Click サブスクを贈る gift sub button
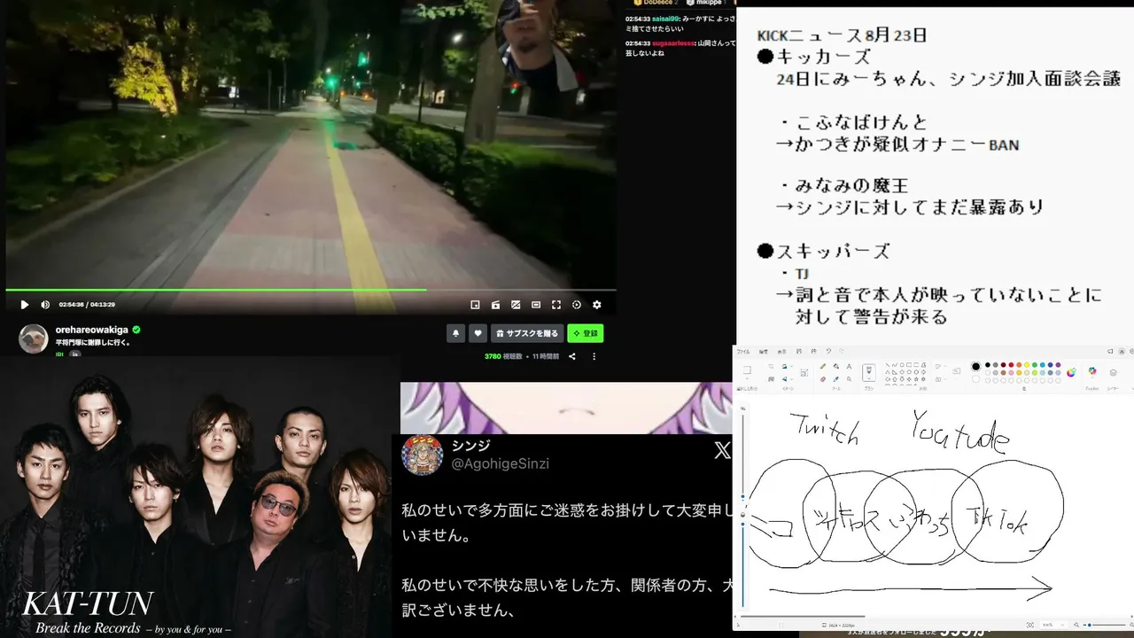 pyautogui.click(x=528, y=333)
